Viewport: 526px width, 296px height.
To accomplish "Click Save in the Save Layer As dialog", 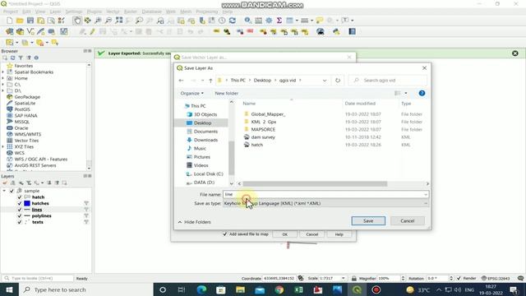I will [x=368, y=221].
